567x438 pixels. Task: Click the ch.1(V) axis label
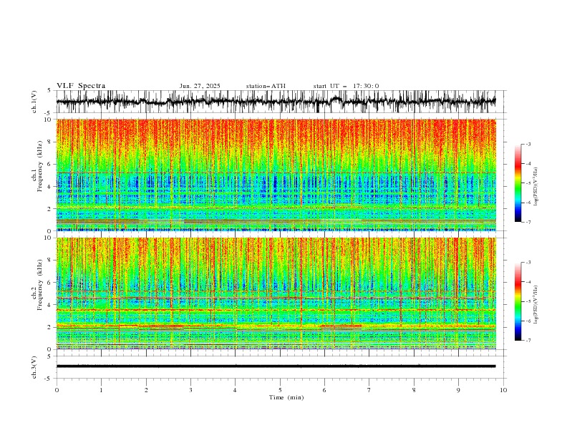[x=34, y=102]
